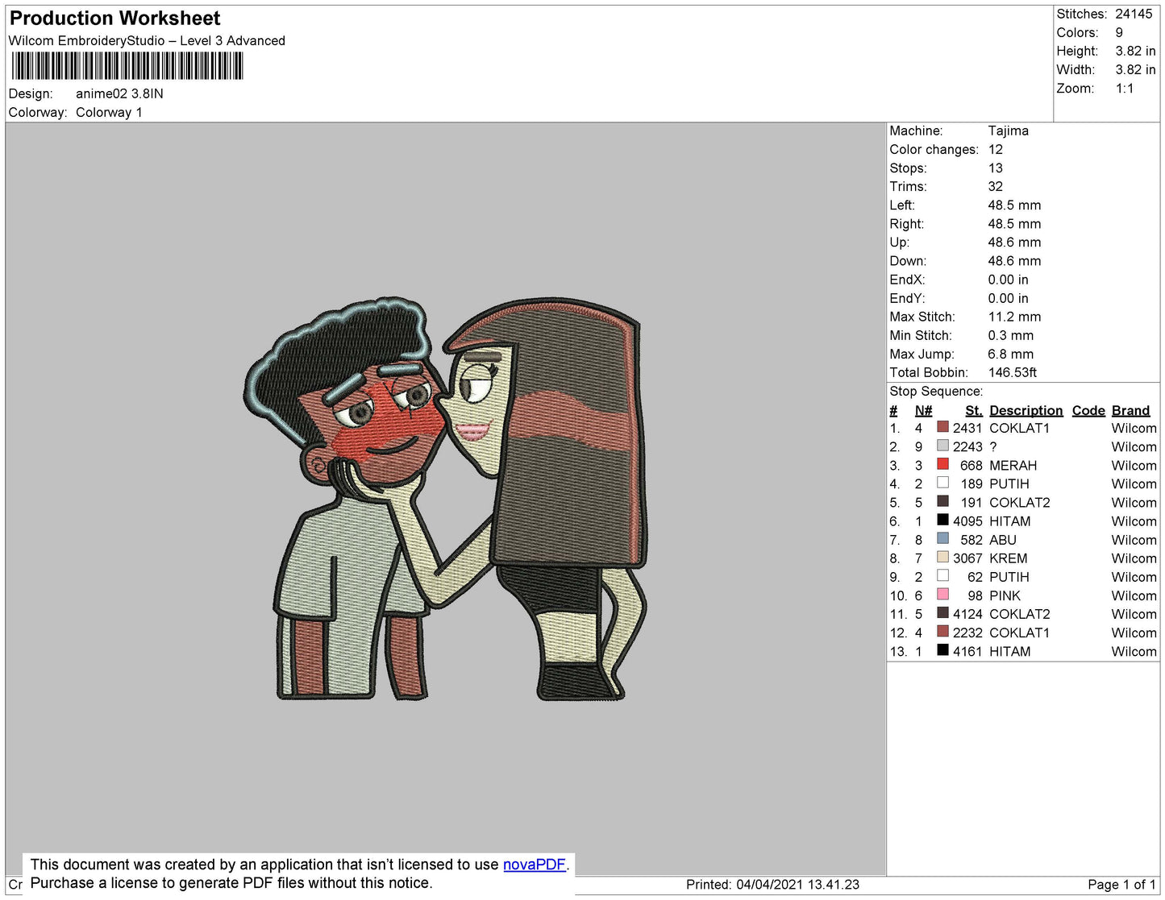Click the PUTIH white swatch in row 4
This screenshot has width=1165, height=900.
[942, 483]
